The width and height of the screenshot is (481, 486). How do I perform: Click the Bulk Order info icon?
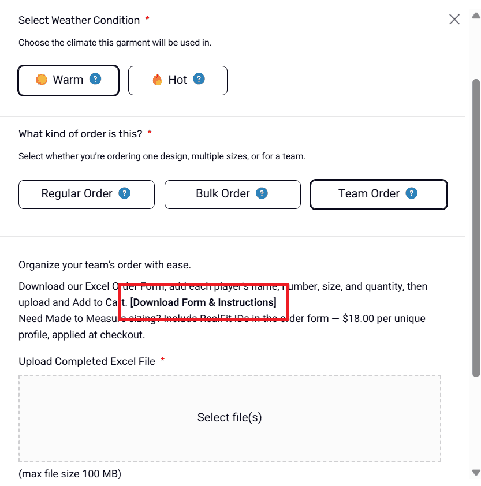(262, 193)
